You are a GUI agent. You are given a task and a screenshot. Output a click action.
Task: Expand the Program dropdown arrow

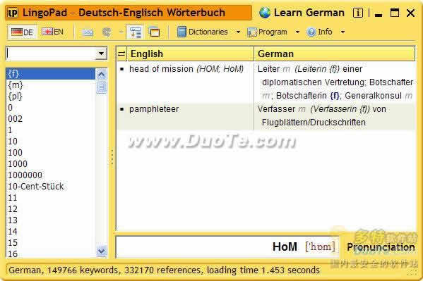point(297,32)
